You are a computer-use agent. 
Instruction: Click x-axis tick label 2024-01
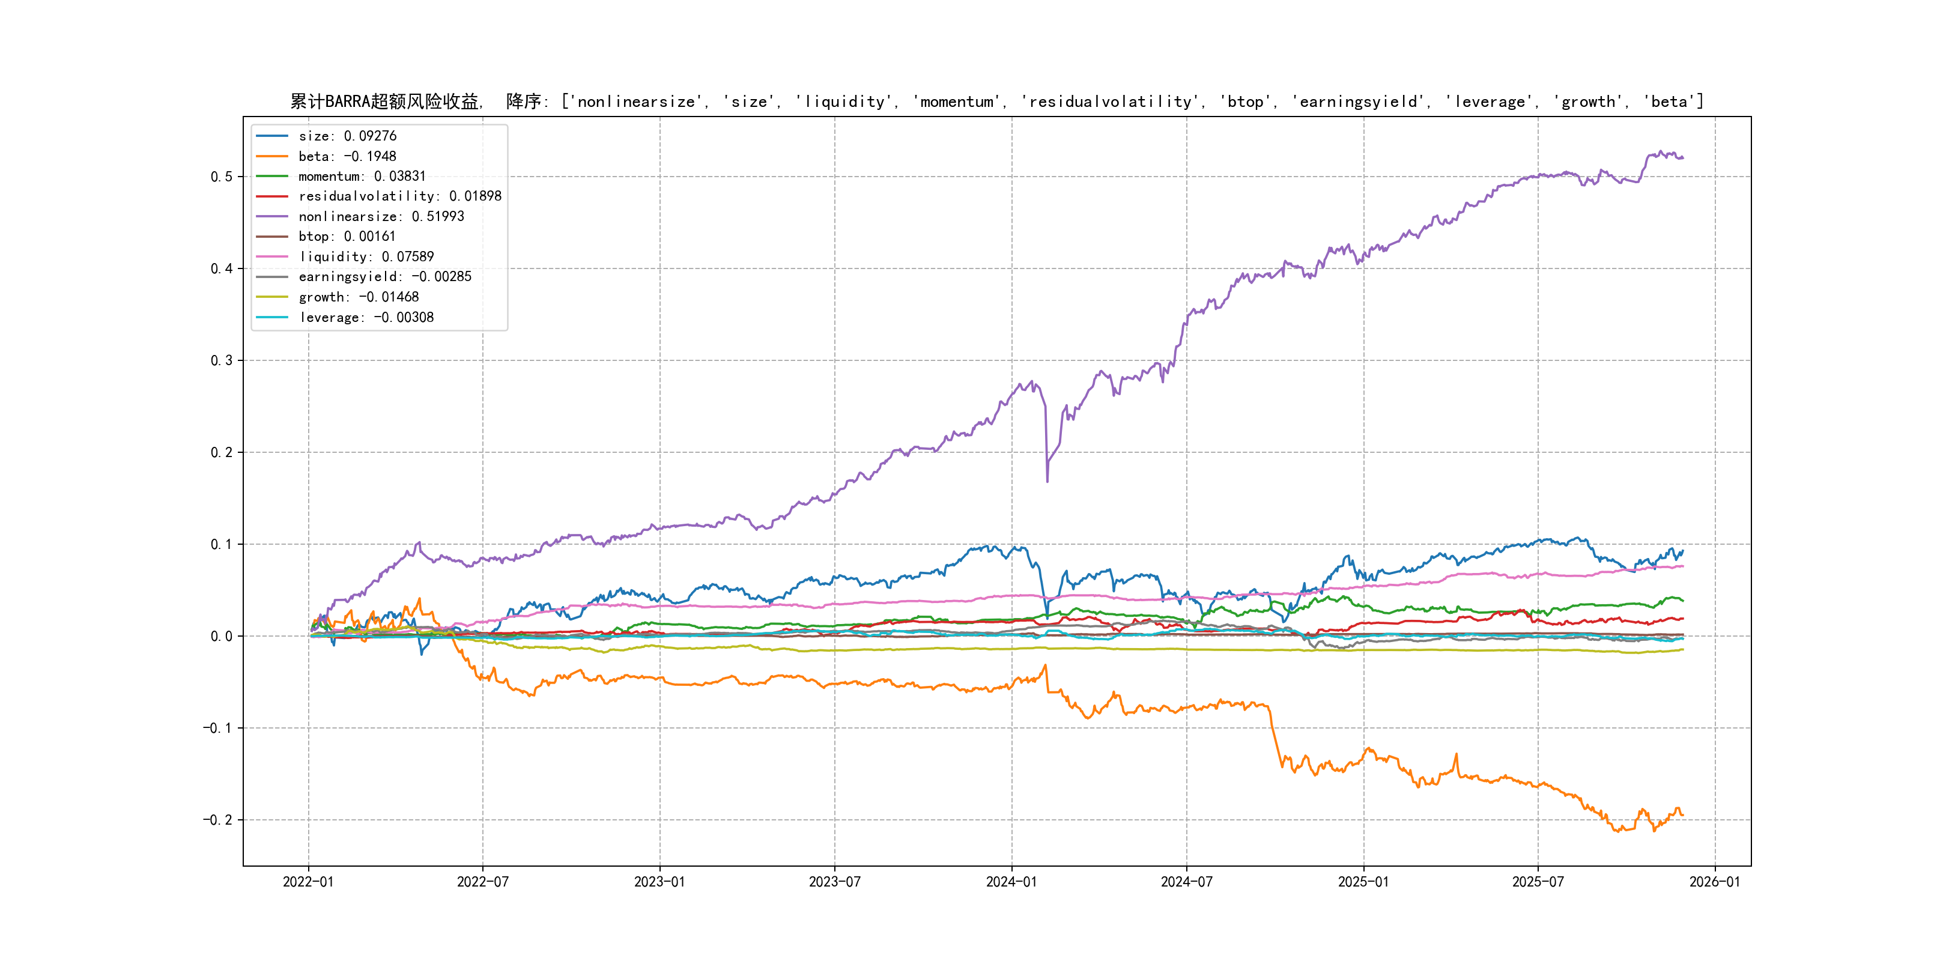1011,882
